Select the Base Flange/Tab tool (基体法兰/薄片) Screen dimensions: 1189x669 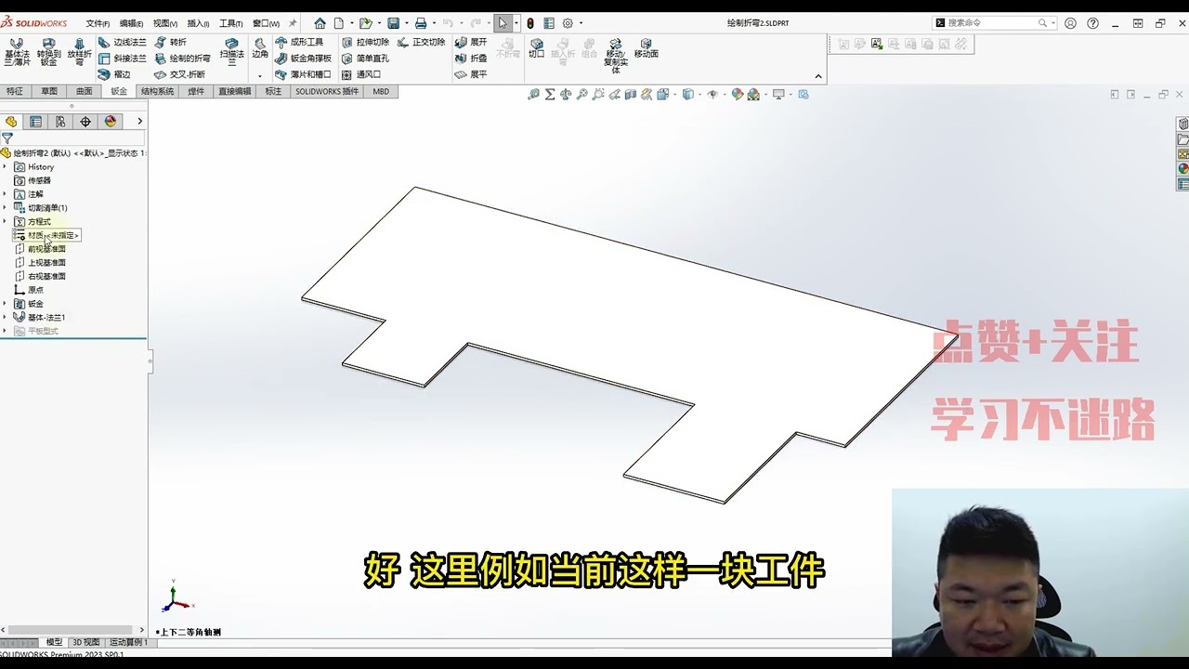click(17, 52)
